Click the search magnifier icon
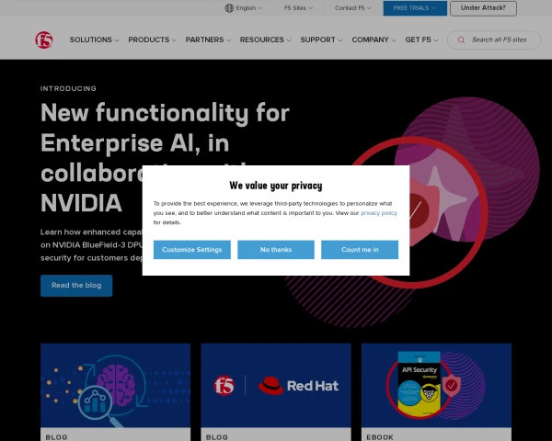Viewport: 552px width, 441px height. [x=461, y=40]
